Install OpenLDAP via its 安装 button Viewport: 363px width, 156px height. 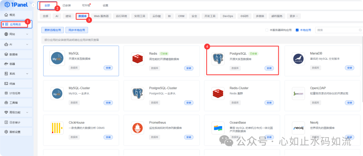click(x=350, y=103)
